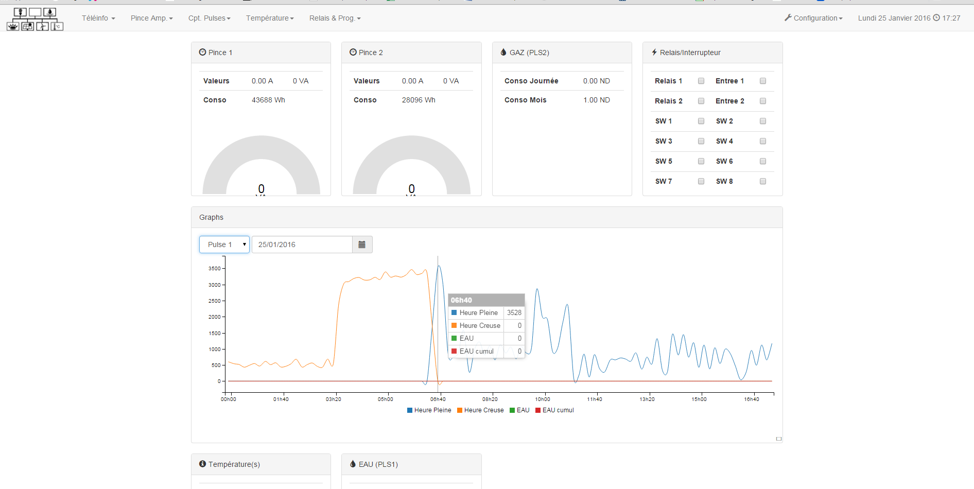The width and height of the screenshot is (974, 489).
Task: Click the lightning bolt Relais/Interrupteur icon
Action: coord(654,53)
